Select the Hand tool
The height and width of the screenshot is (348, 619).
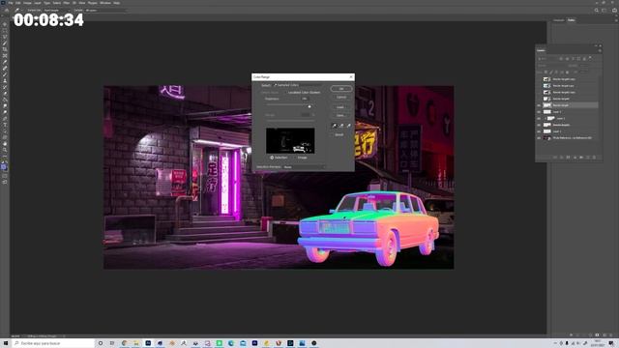(x=5, y=144)
